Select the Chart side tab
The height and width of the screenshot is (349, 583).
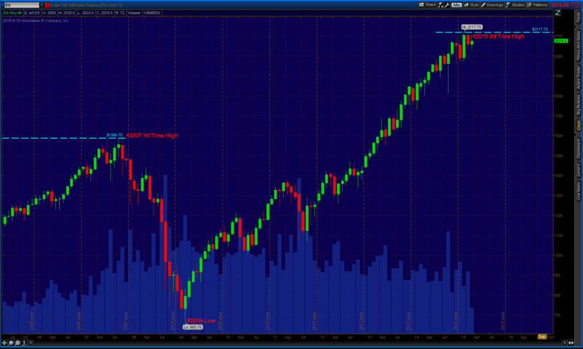(x=578, y=125)
